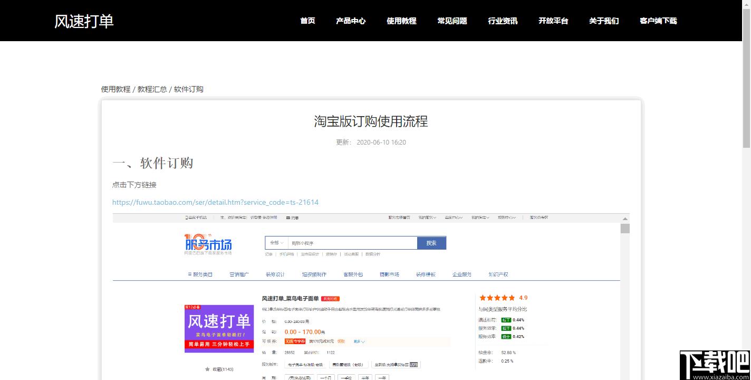Click the price 0.00 - 170.00
The width and height of the screenshot is (751, 380).
(303, 332)
